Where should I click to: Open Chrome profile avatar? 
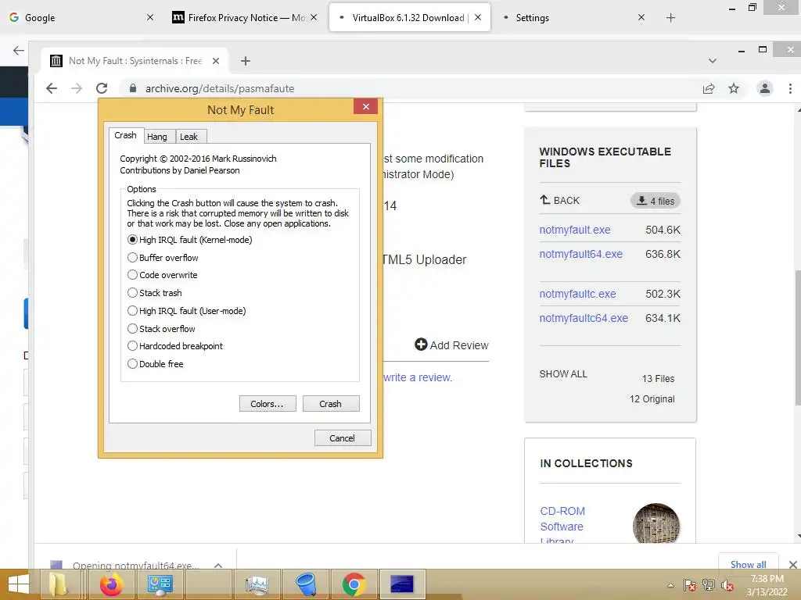pyautogui.click(x=765, y=88)
